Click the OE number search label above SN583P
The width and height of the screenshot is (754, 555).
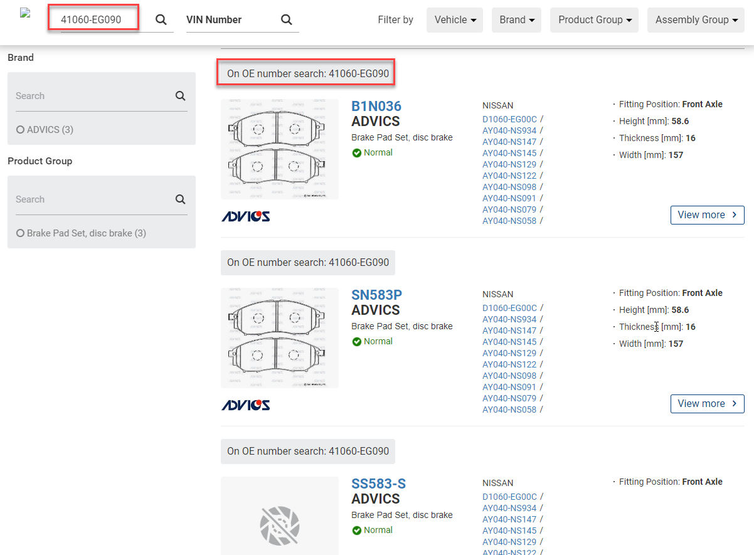[308, 263]
